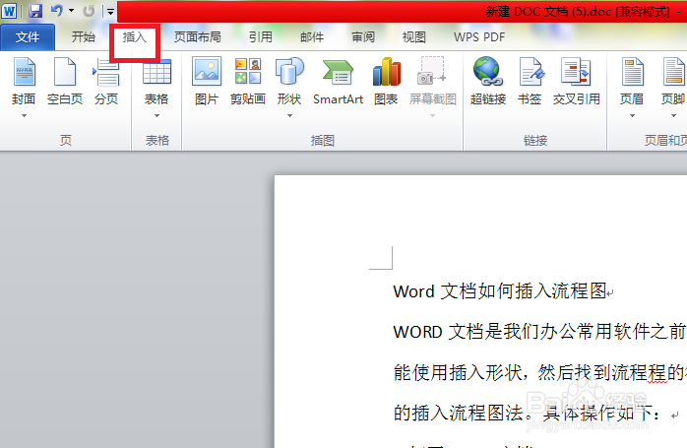Insert a blank page with 空白页

point(65,81)
